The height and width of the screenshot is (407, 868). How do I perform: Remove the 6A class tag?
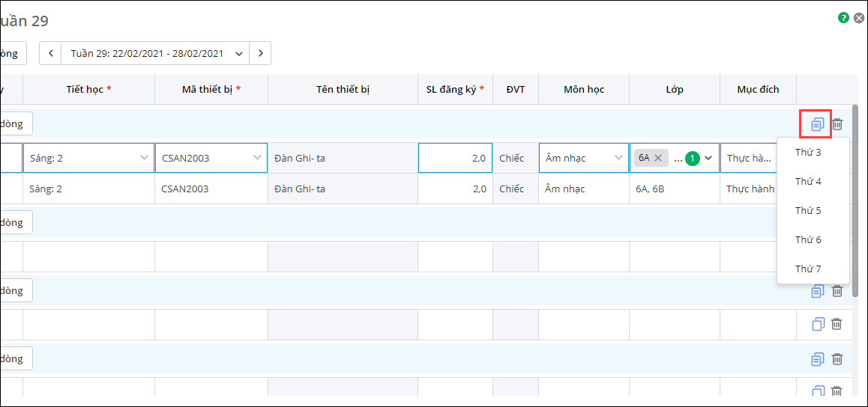658,158
